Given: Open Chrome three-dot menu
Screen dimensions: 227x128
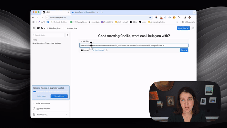Looking at the screenshot, I should click(x=194, y=17).
